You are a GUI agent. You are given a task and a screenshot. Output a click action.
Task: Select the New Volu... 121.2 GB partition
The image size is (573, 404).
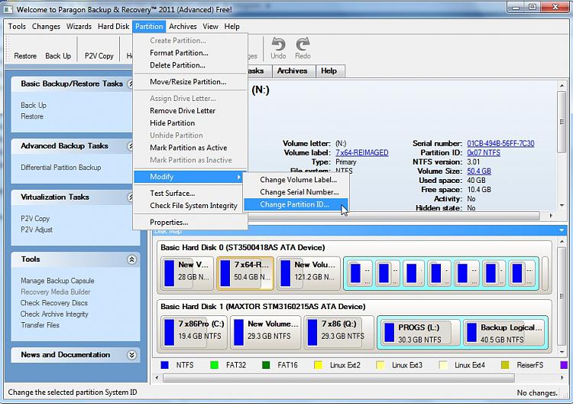[x=309, y=273]
